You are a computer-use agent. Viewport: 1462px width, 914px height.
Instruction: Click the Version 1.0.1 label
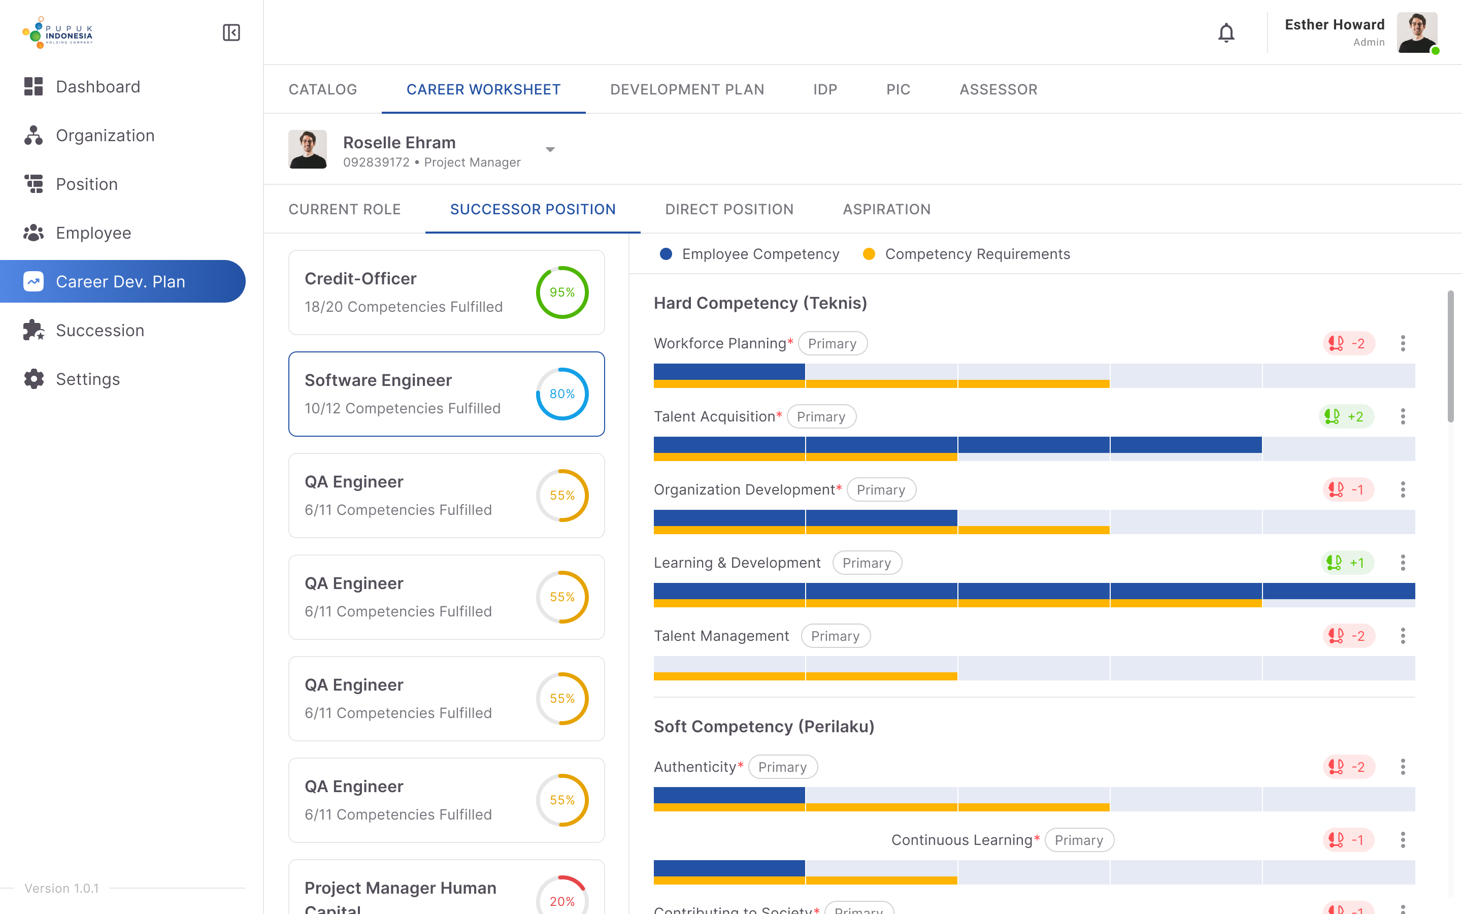[x=61, y=888]
